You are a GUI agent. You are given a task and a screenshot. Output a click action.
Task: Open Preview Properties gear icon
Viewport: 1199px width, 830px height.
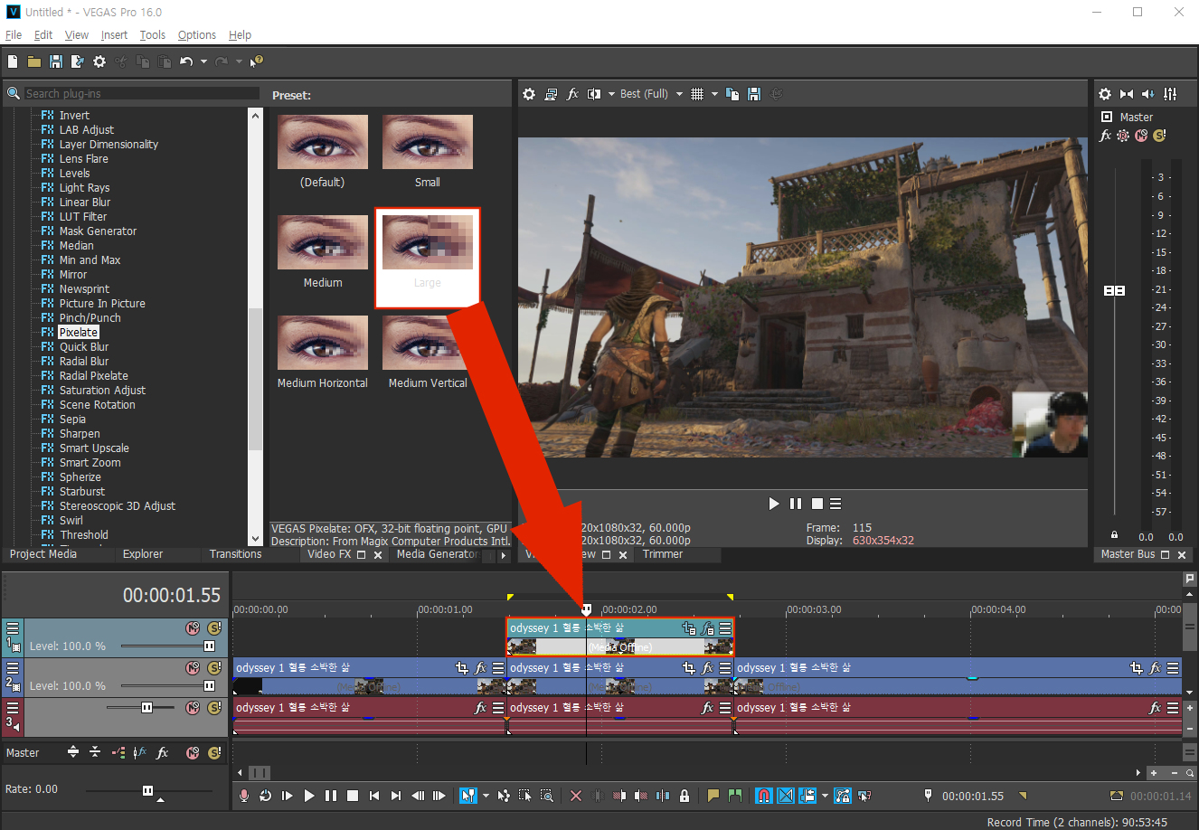[x=529, y=94]
